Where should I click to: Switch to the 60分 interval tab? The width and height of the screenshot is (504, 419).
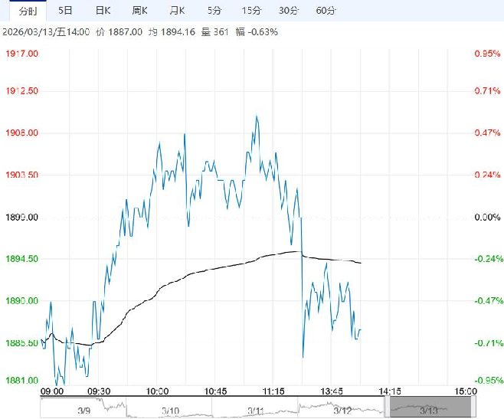[x=326, y=10]
